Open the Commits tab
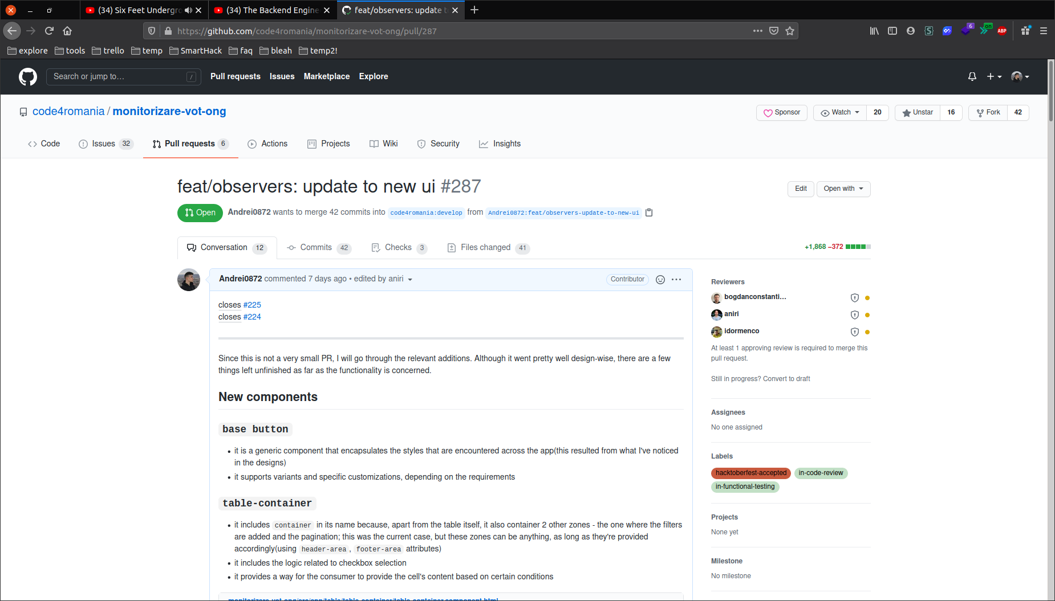This screenshot has height=601, width=1055. pos(316,248)
